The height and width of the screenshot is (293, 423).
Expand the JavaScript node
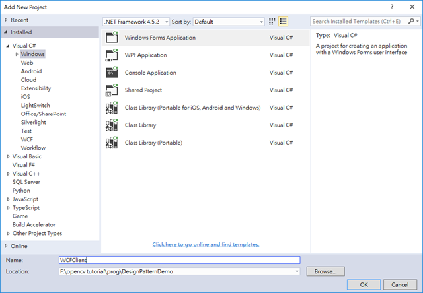(8, 199)
